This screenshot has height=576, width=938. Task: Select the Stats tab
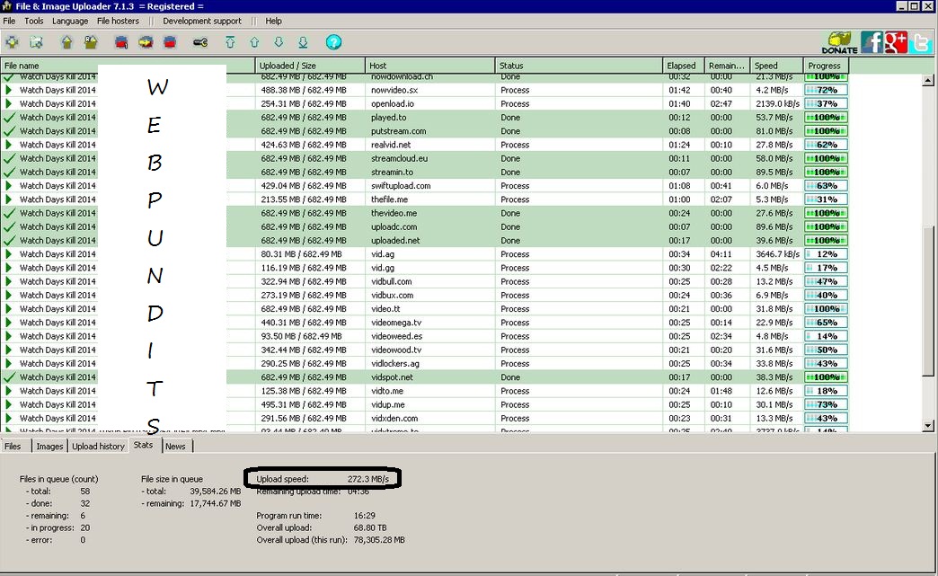tap(144, 445)
